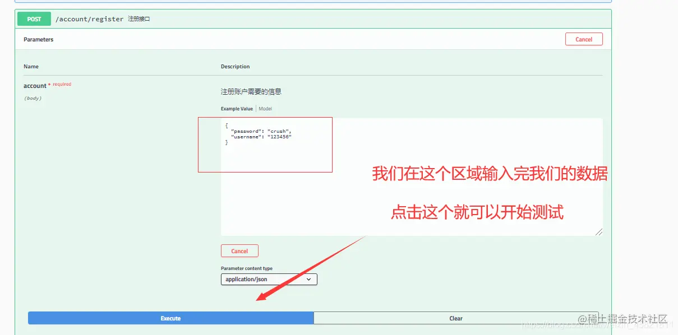The image size is (678, 335).
Task: Switch to the Model tab
Action: tap(265, 108)
